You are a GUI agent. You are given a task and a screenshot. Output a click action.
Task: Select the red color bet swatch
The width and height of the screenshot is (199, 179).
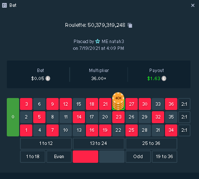coord(85,156)
